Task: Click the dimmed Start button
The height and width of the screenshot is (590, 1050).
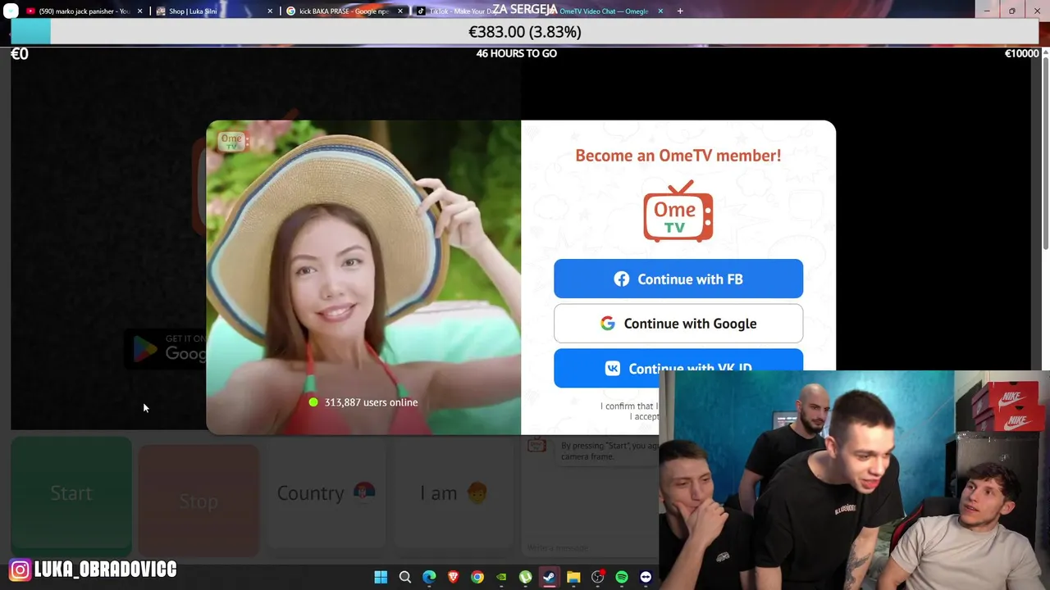Action: pyautogui.click(x=71, y=493)
